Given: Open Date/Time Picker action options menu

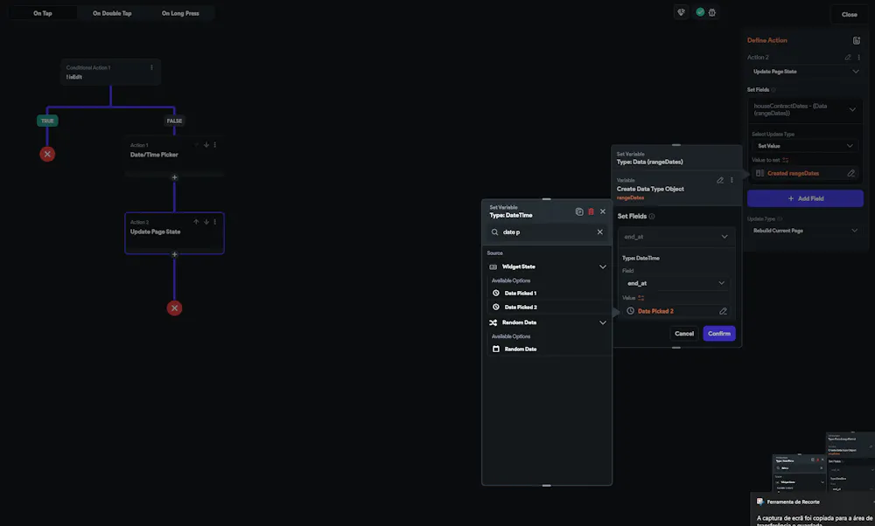Looking at the screenshot, I should point(215,145).
